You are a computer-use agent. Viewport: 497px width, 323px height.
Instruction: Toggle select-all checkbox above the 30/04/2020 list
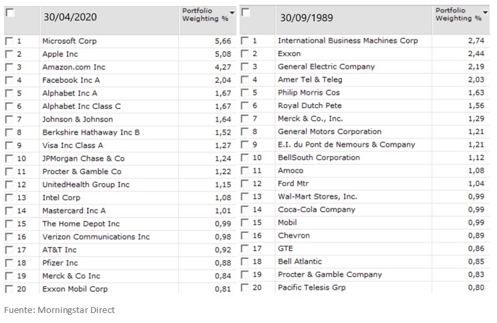tap(10, 13)
